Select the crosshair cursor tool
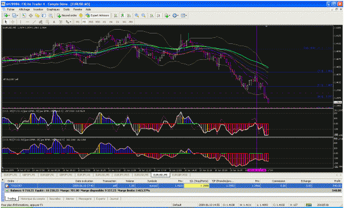The height and width of the screenshot is (208, 344). [x=13, y=22]
